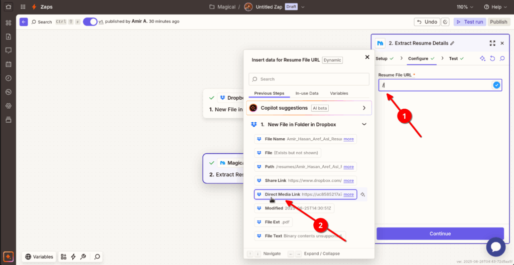Open the clock history icon in sidebar
This screenshot has width=514, height=265.
(x=9, y=78)
